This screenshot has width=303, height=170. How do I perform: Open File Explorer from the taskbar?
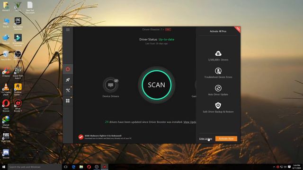pos(81,167)
